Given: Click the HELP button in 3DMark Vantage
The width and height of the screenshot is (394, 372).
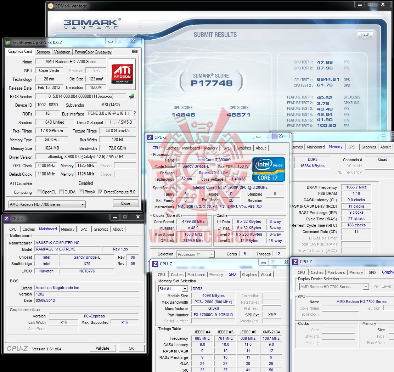Looking at the screenshot, I should pos(365,34).
